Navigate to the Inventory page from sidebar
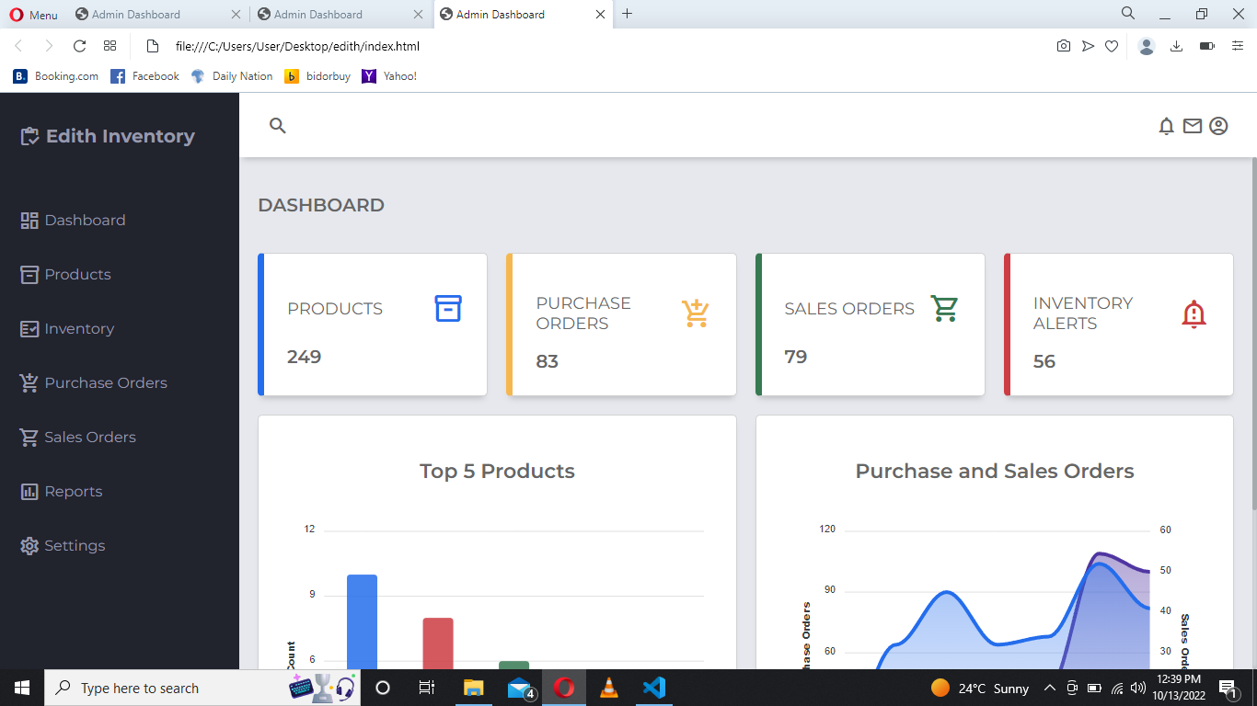1257x706 pixels. 79,328
